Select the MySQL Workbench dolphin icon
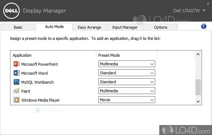Screen dimensions: 212x135 tap(17, 82)
